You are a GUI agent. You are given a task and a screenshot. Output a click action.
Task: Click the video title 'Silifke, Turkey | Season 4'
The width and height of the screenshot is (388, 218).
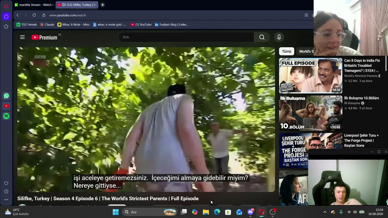coord(108,199)
